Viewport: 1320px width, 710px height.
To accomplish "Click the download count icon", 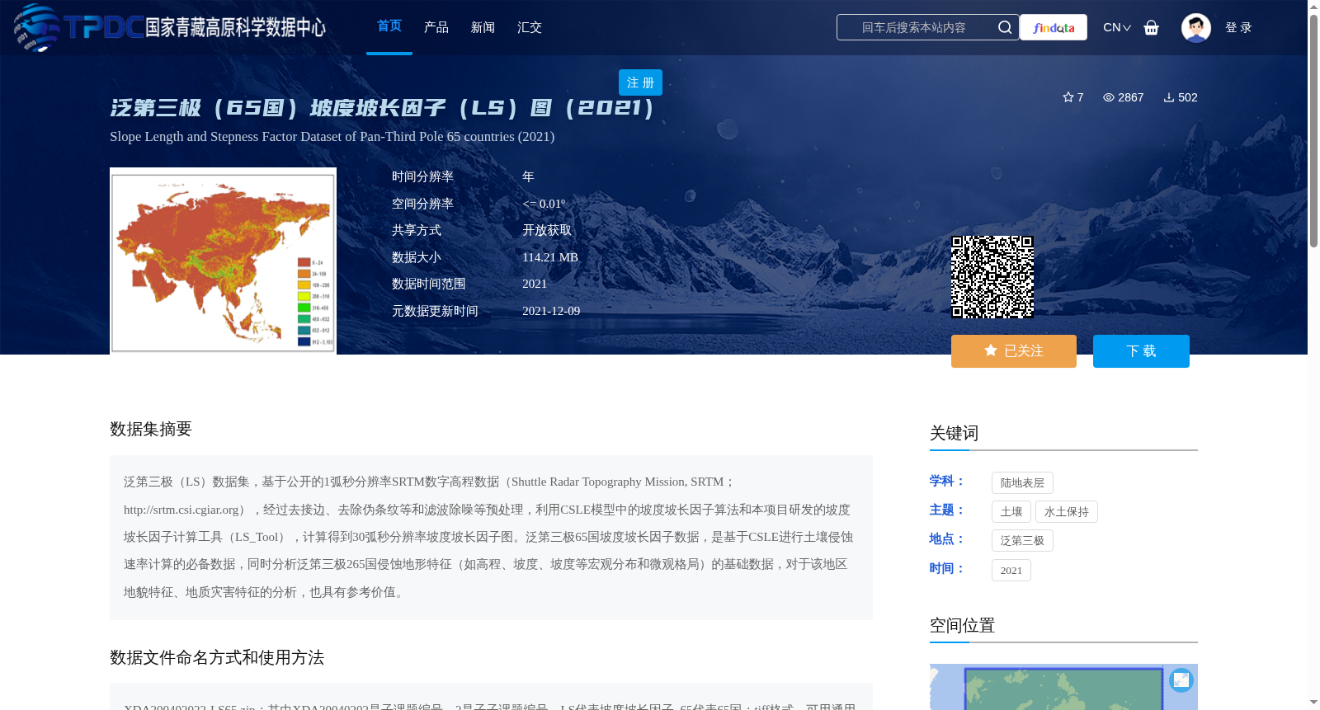I will tap(1169, 97).
